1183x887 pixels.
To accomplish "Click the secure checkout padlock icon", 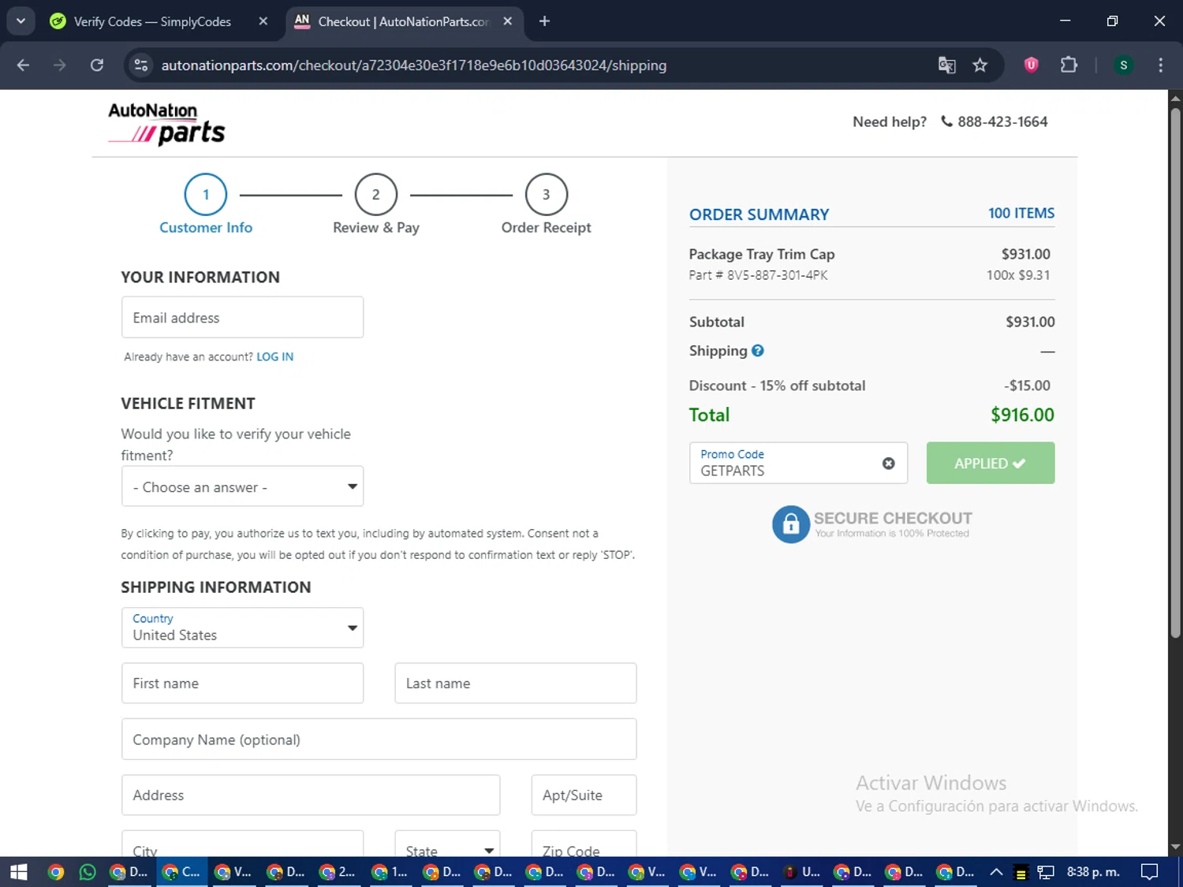I will (x=791, y=524).
